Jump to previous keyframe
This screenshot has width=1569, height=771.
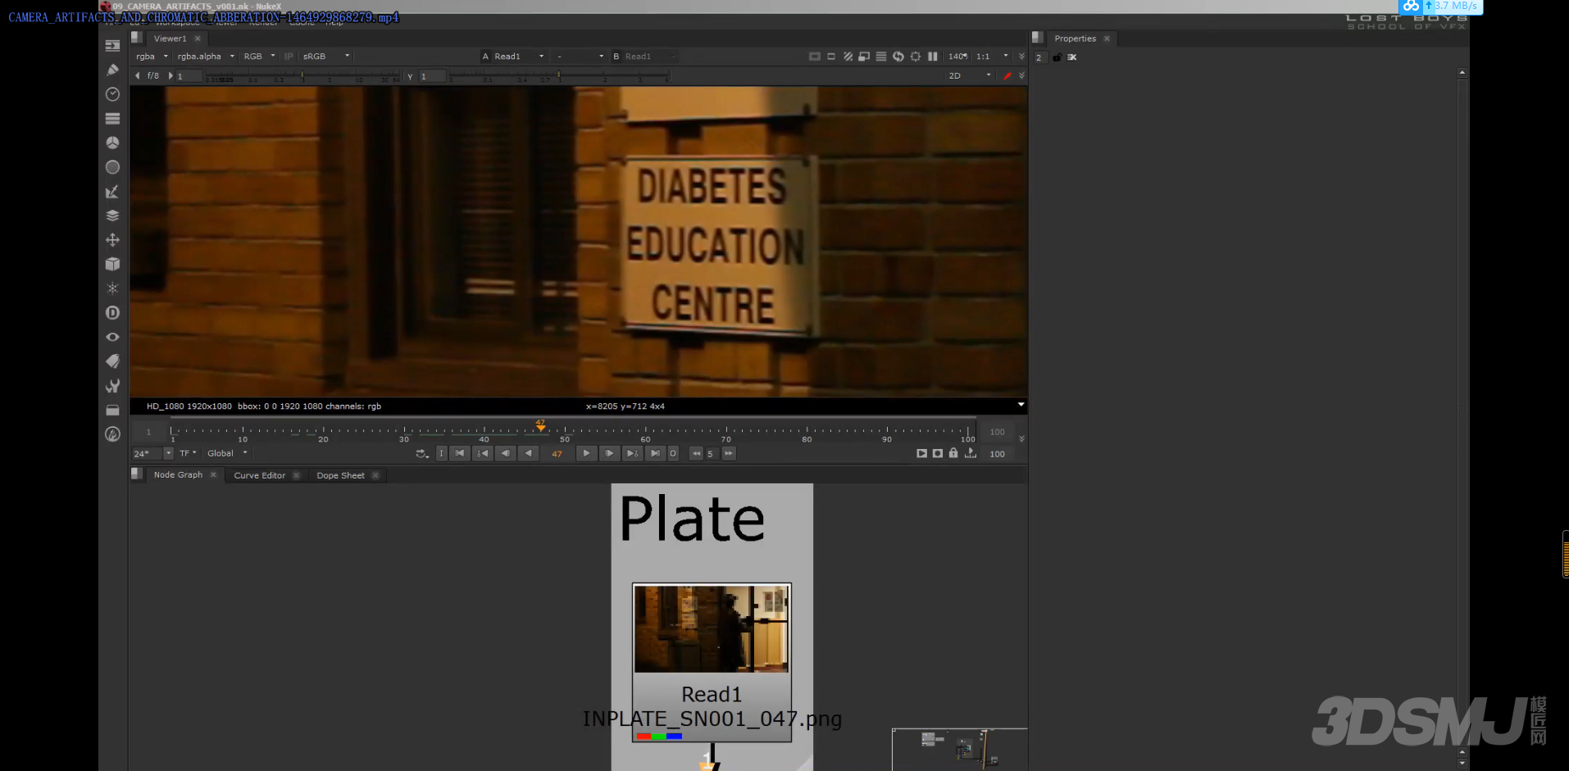pos(483,453)
